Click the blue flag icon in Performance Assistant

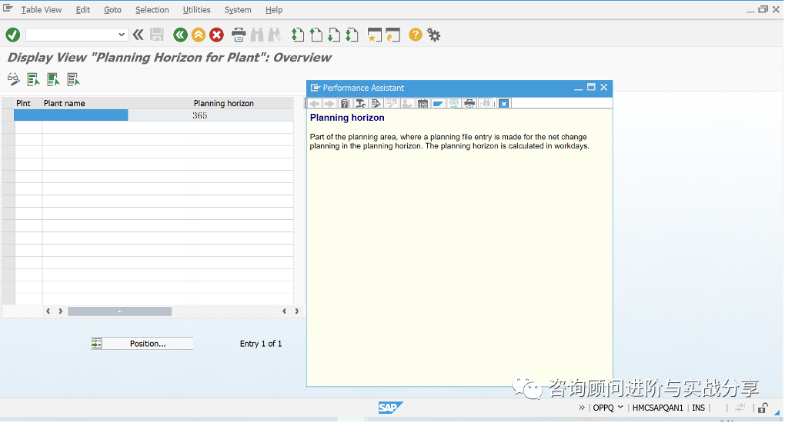point(438,104)
